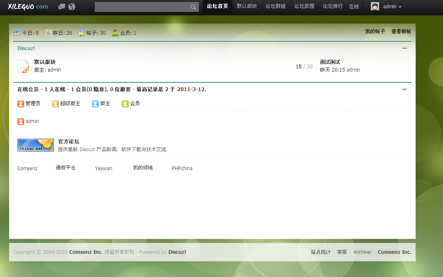443x277 pixels.
Task: Click the posts notepad pencil icon
Action: [x=82, y=33]
